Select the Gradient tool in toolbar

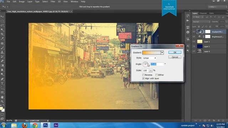[2, 65]
